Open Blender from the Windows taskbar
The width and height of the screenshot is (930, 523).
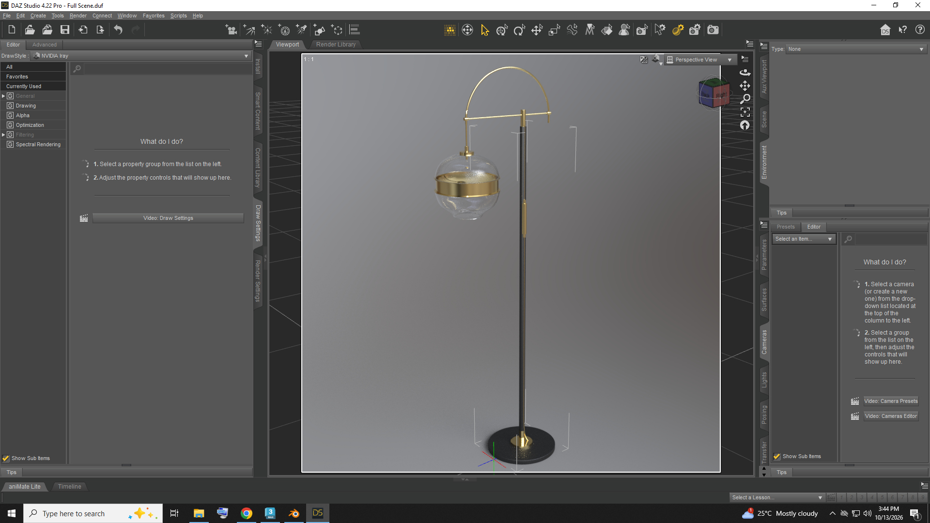click(x=294, y=513)
